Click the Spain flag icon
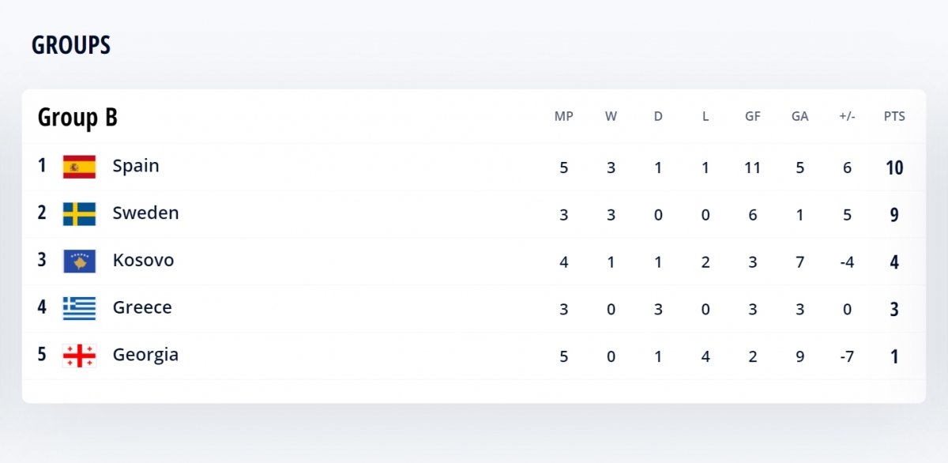This screenshot has width=948, height=463. (79, 167)
